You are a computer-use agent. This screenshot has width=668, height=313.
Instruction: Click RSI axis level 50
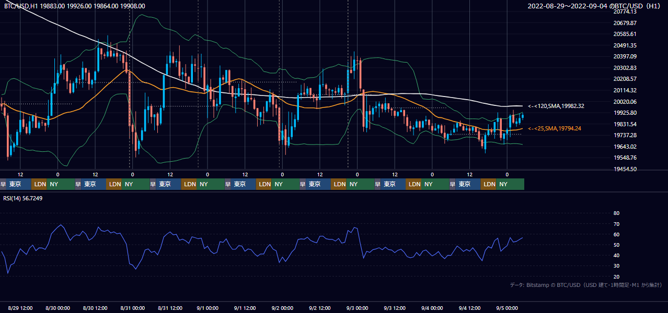(x=616, y=245)
